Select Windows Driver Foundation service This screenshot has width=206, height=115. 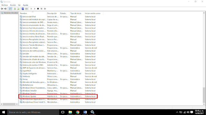click(x=58, y=88)
